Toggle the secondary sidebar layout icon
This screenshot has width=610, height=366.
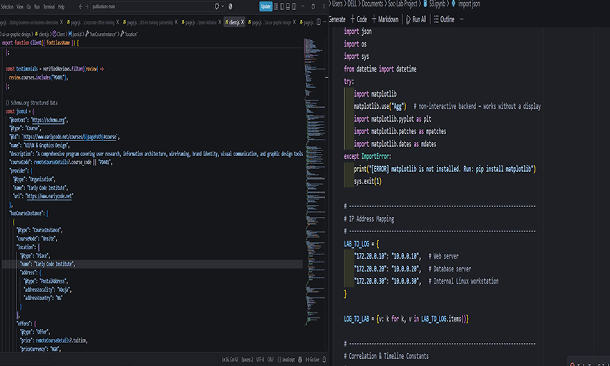point(294,6)
